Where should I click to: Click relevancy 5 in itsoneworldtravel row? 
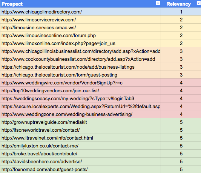(x=181, y=130)
